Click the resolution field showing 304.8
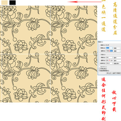Viewport: 121px width, 121px height. click(x=109, y=63)
